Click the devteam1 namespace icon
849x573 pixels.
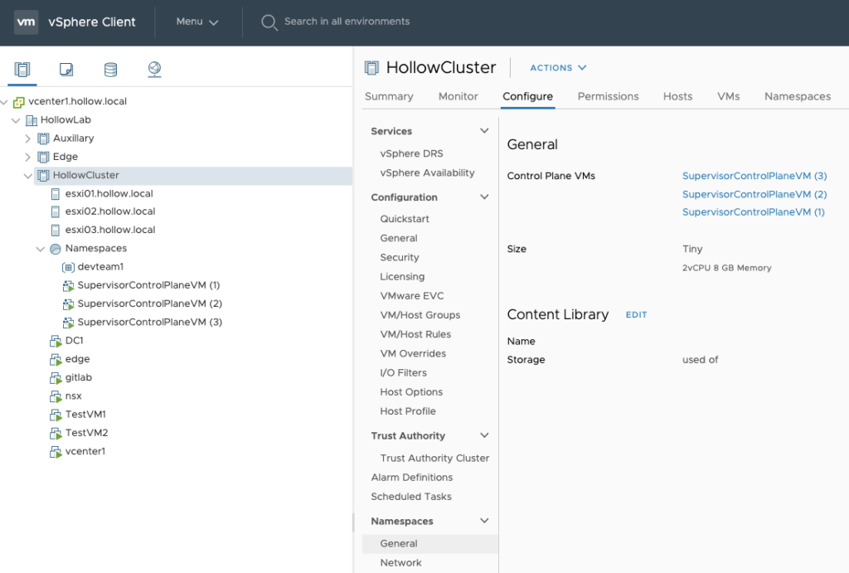68,267
